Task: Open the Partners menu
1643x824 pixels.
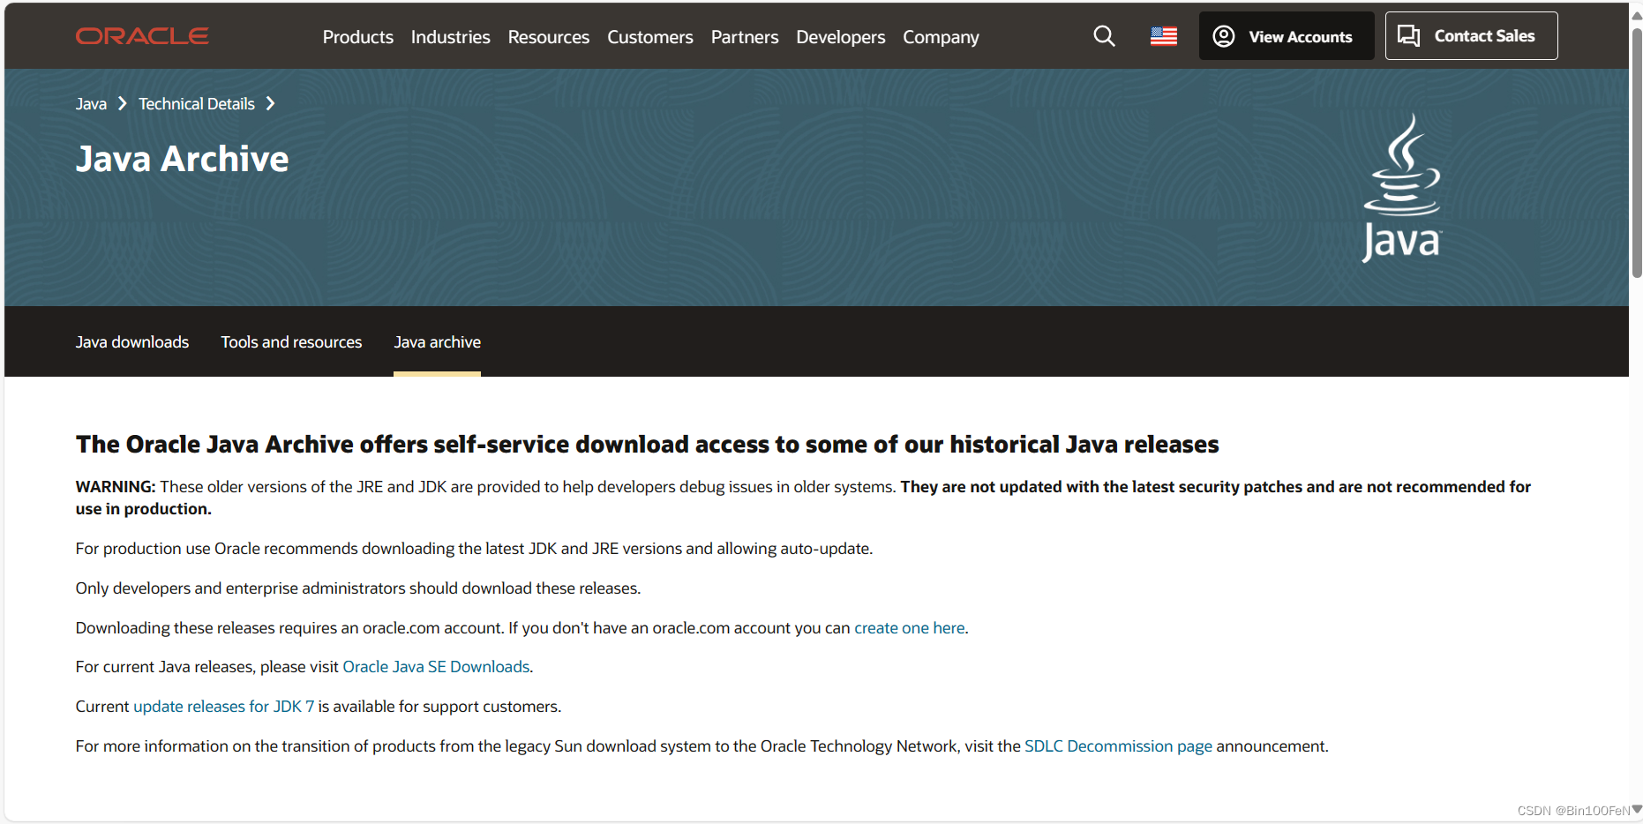Action: [x=745, y=37]
